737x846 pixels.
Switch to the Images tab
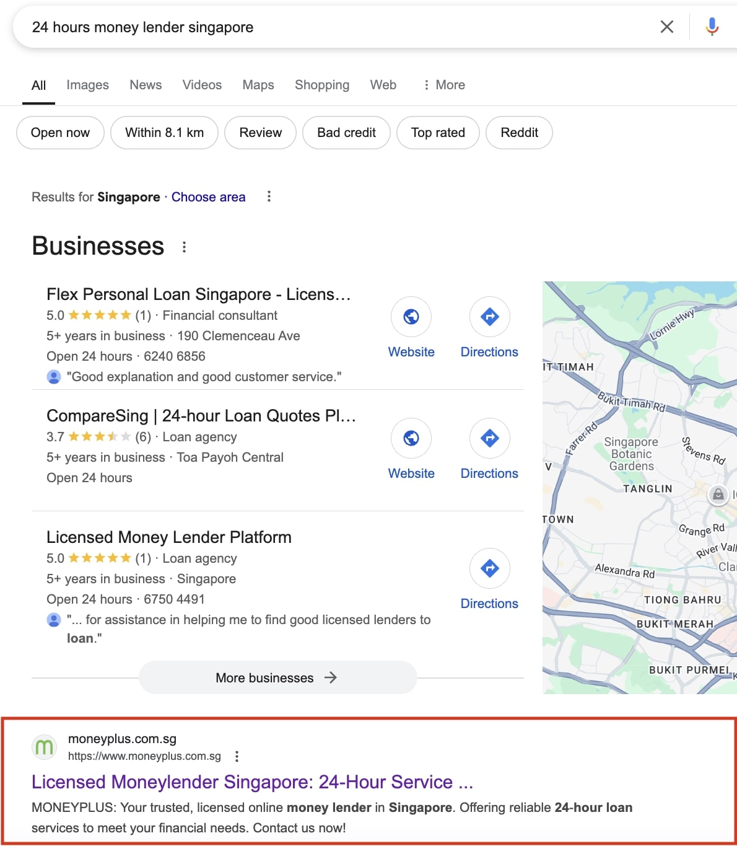(x=87, y=85)
